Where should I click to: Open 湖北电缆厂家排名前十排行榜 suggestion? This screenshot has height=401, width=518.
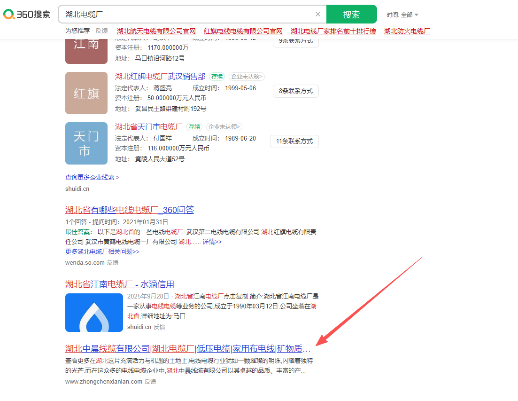pos(333,31)
